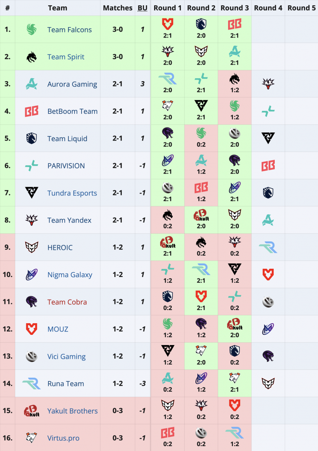
Task: Open the red Team Cobra link
Action: [67, 302]
